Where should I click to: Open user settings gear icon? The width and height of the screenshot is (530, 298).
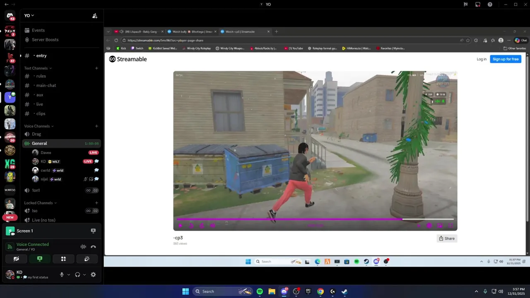pos(93,274)
